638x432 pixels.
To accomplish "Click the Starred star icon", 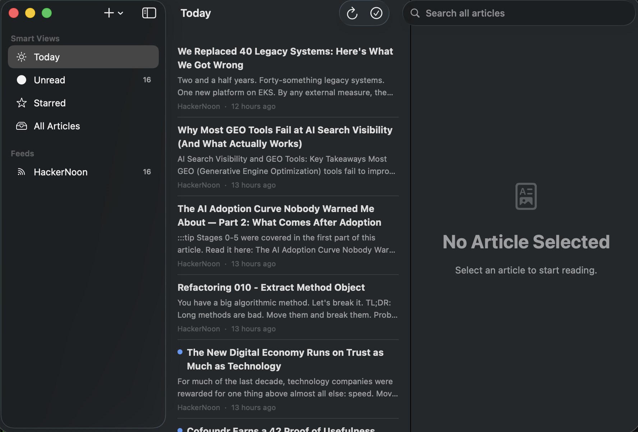I will [22, 103].
